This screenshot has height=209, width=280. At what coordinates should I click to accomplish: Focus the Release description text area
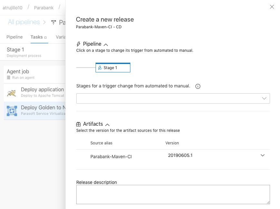tap(173, 195)
